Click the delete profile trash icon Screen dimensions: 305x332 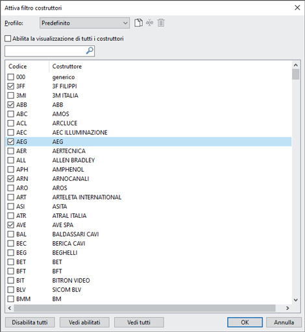click(161, 23)
